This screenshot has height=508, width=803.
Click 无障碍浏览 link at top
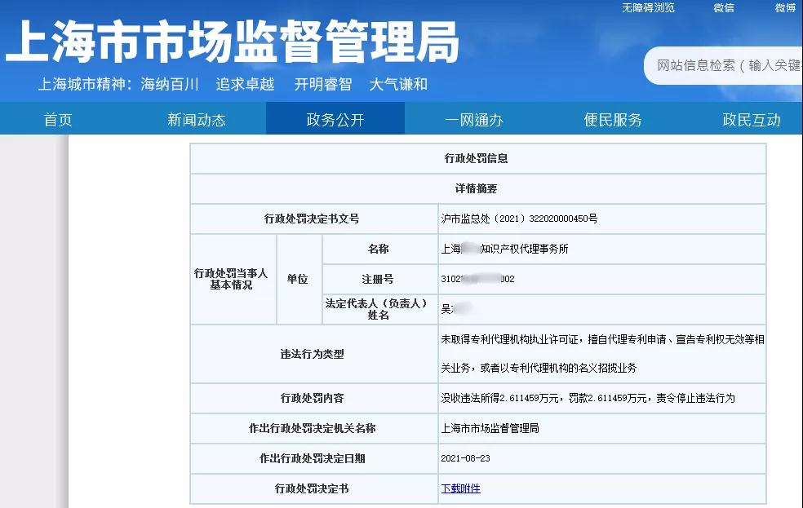(648, 7)
